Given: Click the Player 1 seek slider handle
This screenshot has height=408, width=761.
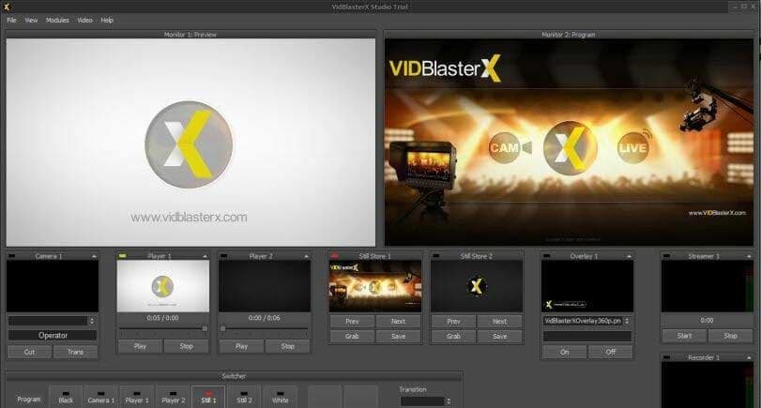Looking at the screenshot, I should click(205, 329).
